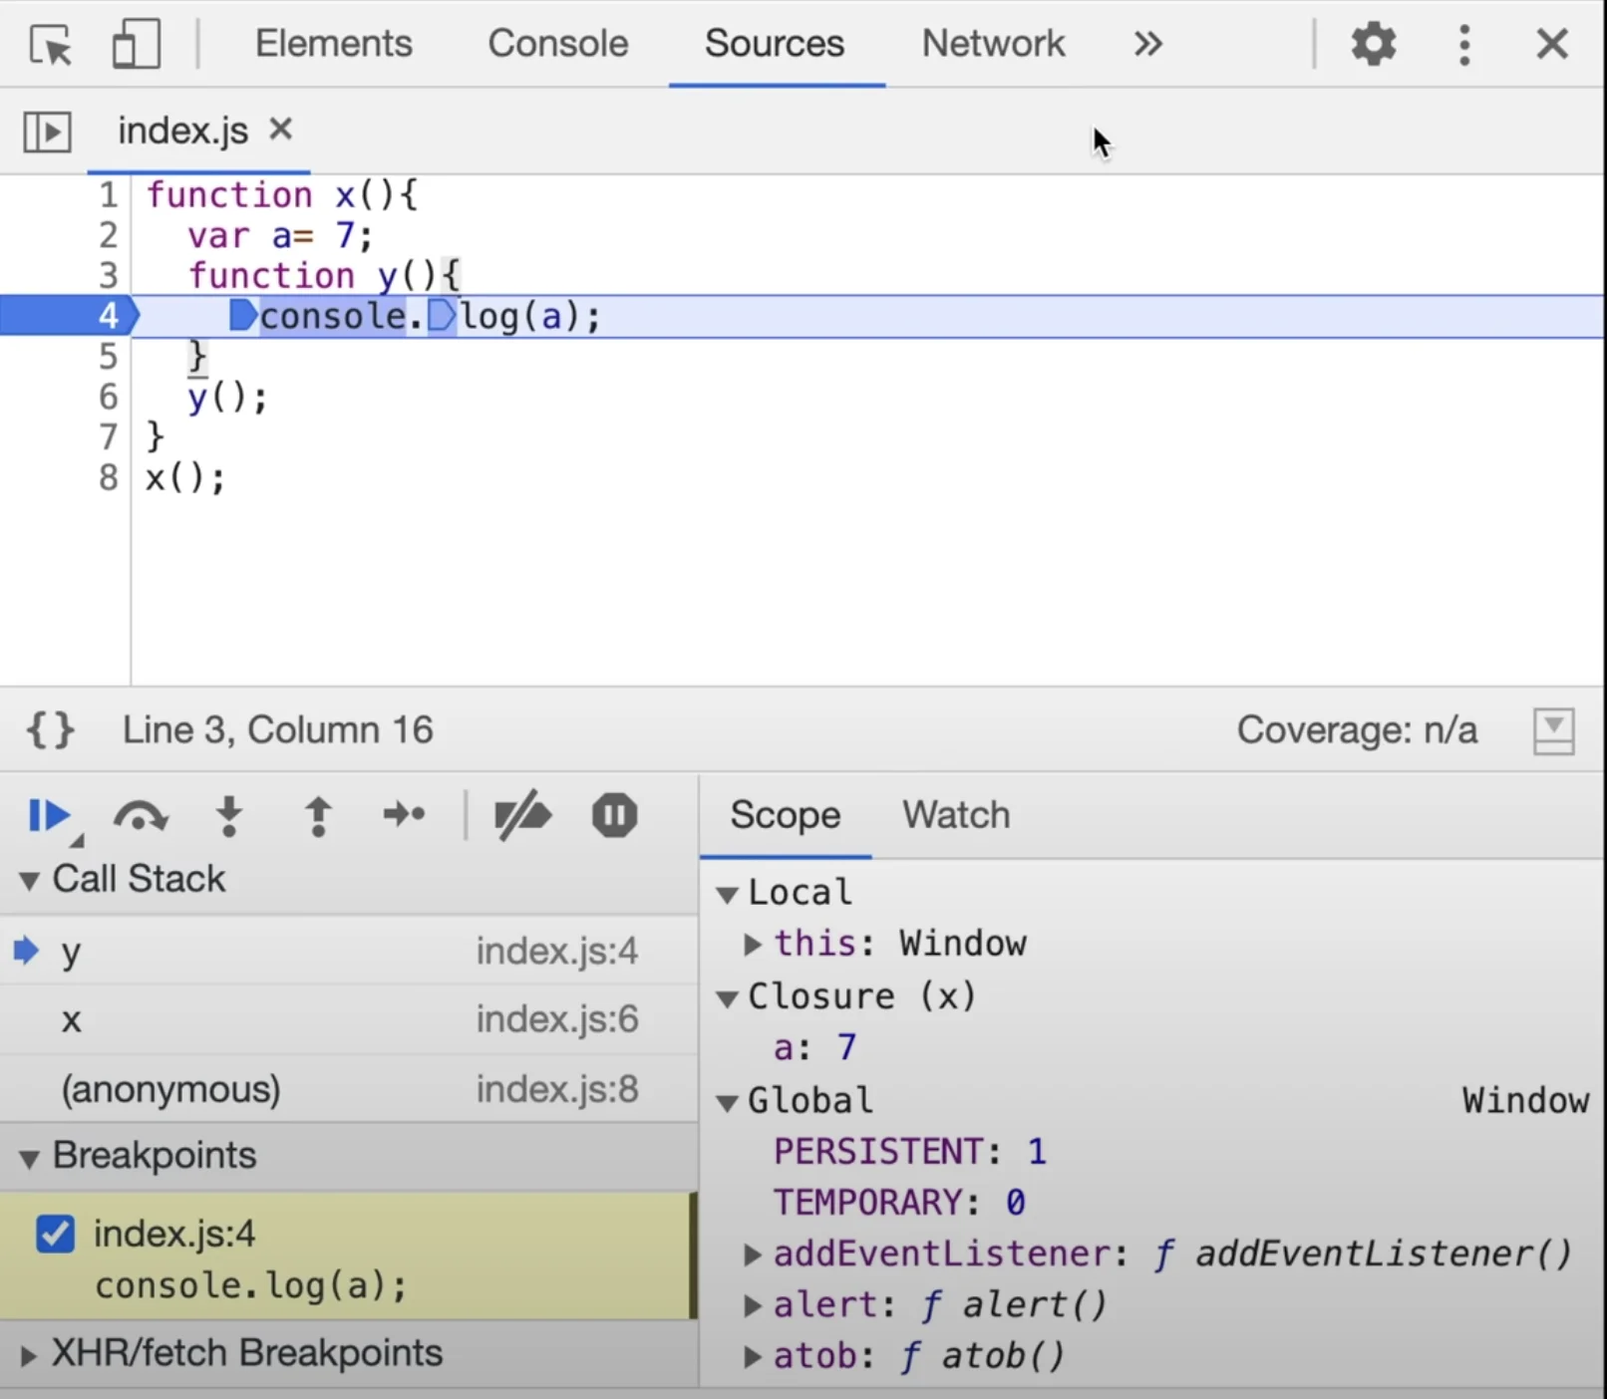Step into next function call
The image size is (1607, 1399).
[229, 816]
